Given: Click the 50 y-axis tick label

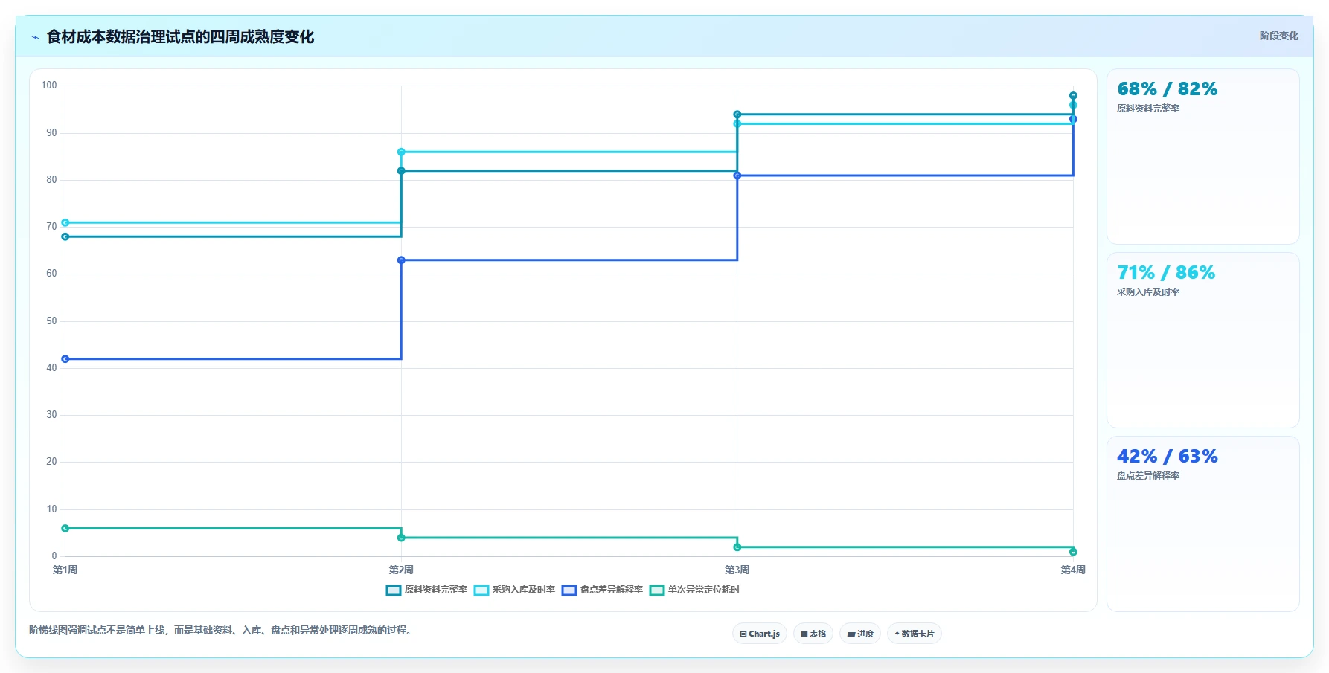Looking at the screenshot, I should click(x=51, y=321).
